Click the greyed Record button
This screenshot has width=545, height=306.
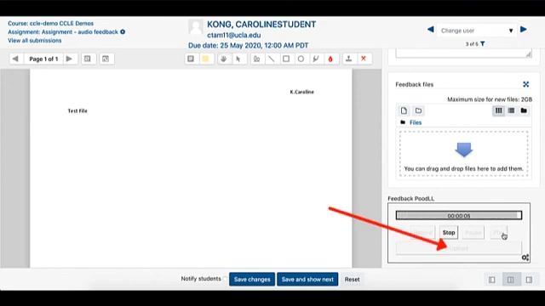[x=423, y=232]
